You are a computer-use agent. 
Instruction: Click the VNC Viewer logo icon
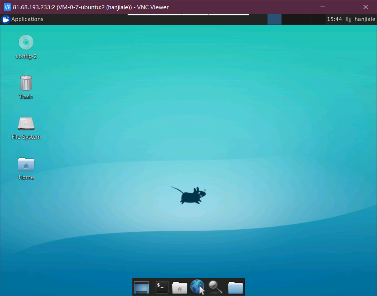[x=7, y=7]
